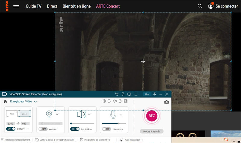
Task: Expand the system sound dropdown arrow
Action: (89, 114)
